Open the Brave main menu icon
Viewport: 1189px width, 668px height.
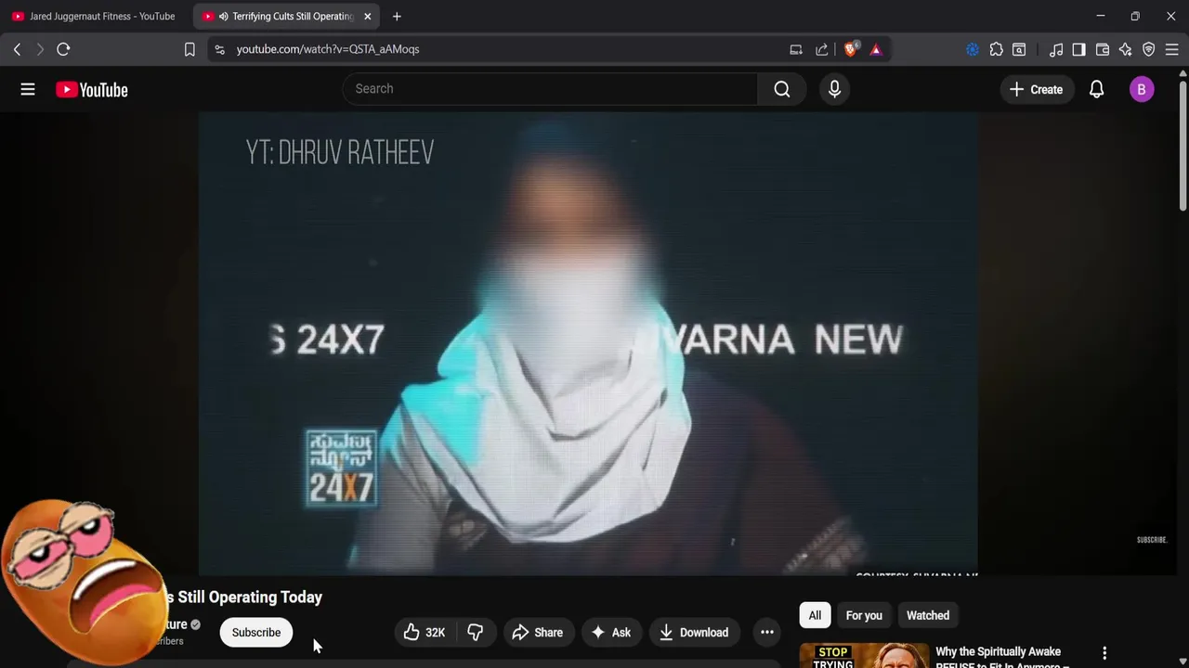point(1172,49)
